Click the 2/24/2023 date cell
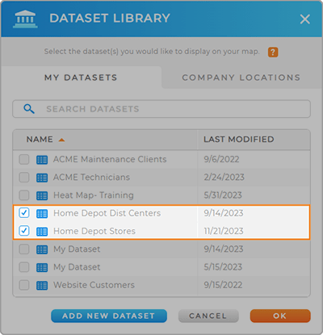 [224, 178]
